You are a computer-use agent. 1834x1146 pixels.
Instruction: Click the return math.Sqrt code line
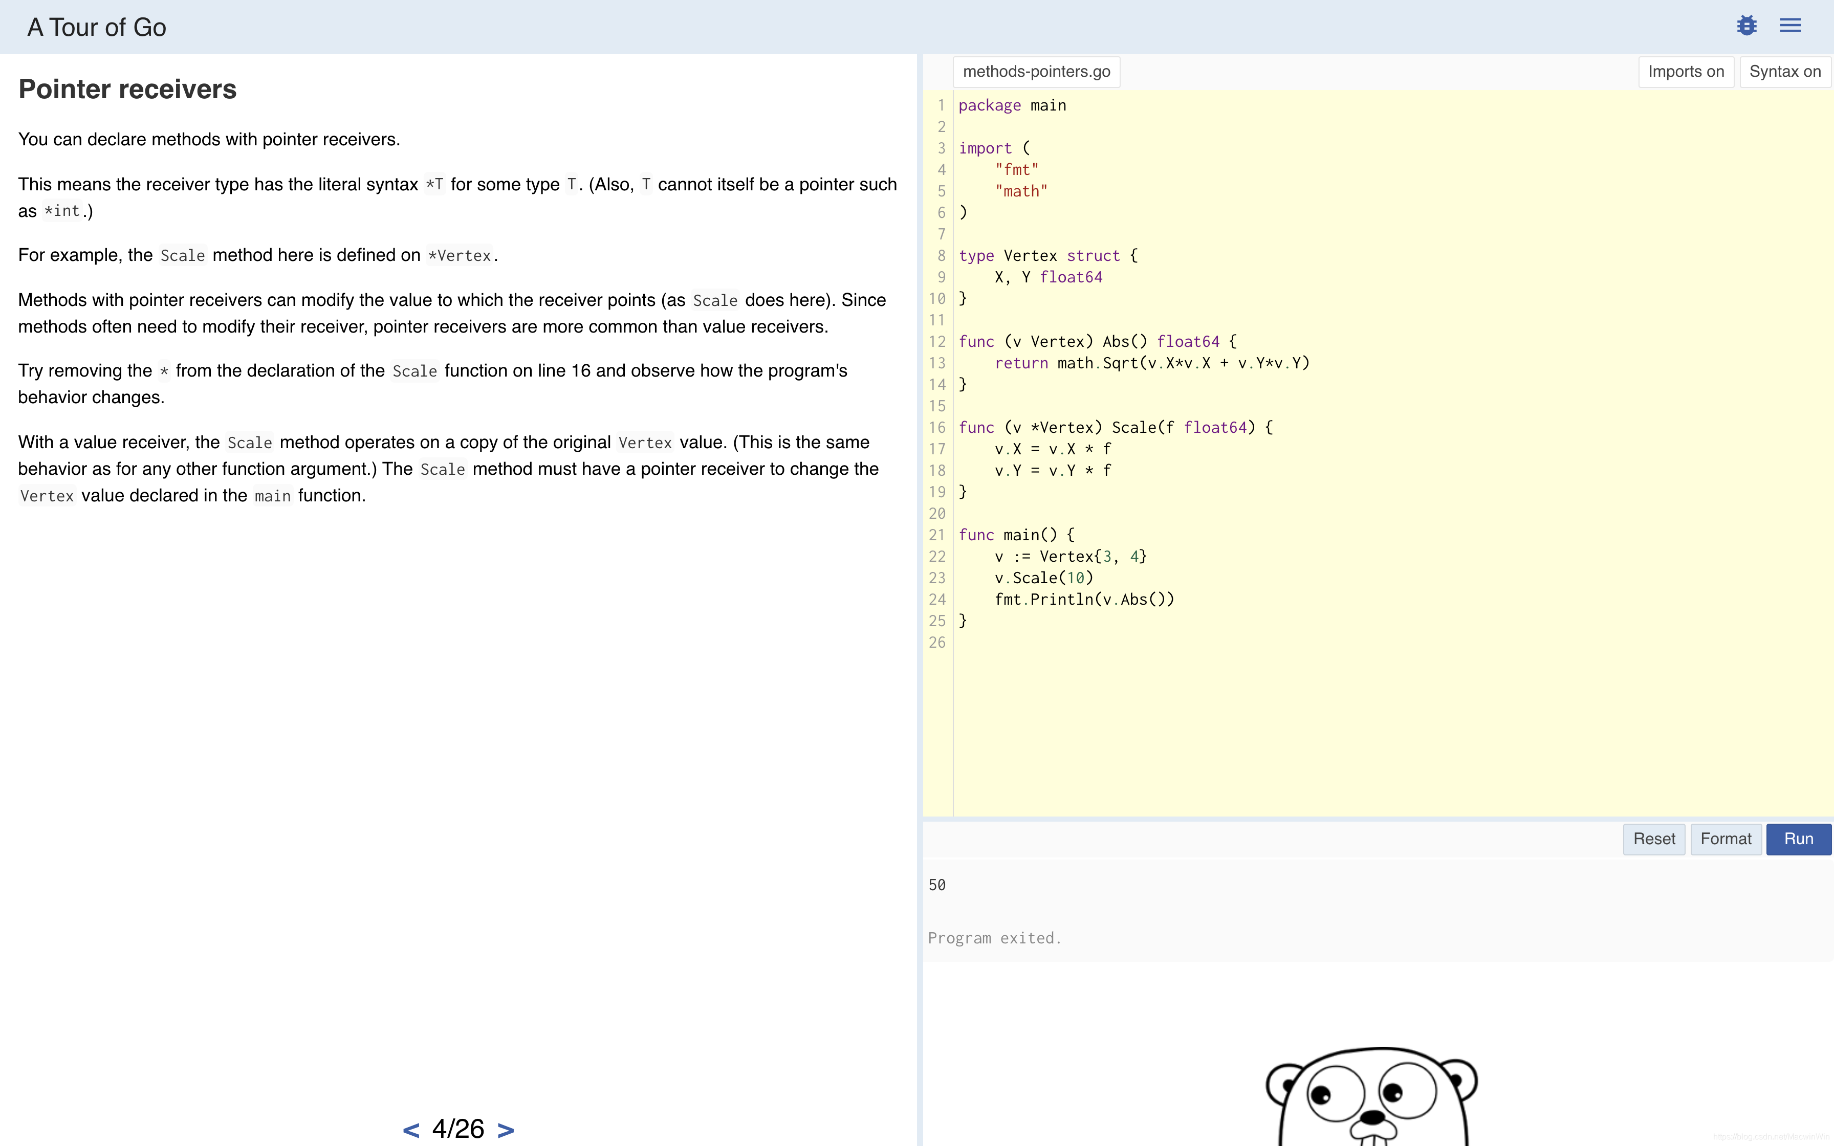[1152, 363]
